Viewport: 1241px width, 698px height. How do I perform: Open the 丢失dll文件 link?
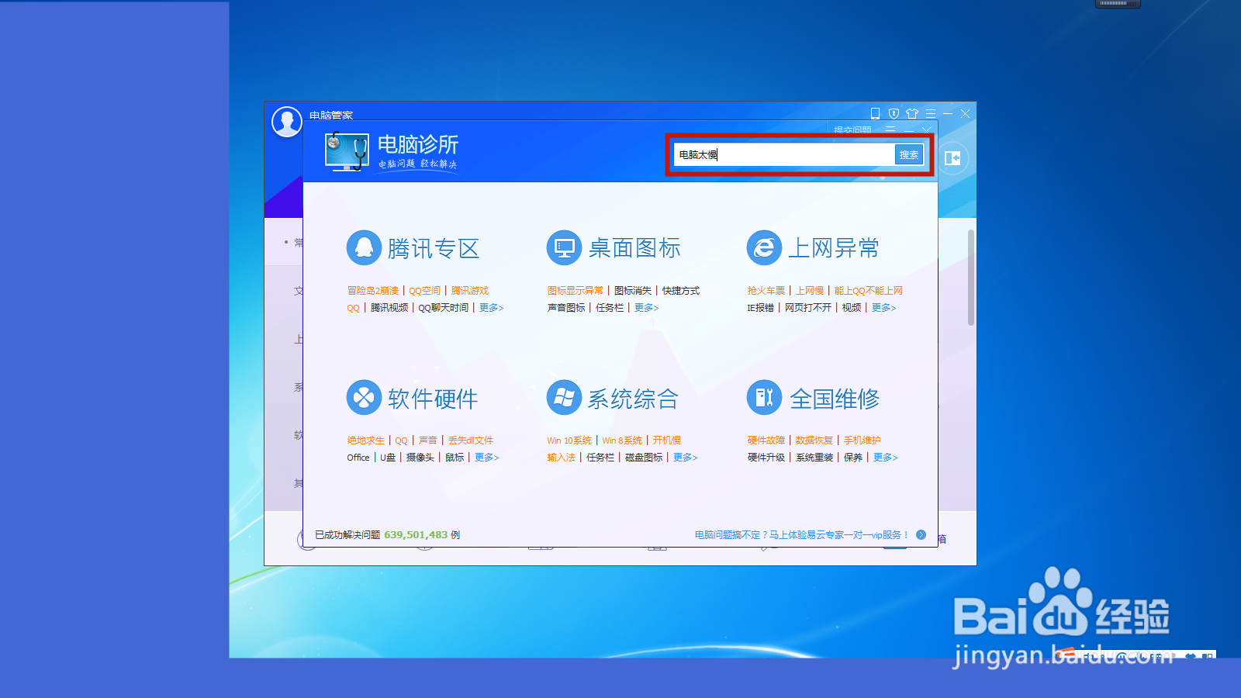pos(471,441)
